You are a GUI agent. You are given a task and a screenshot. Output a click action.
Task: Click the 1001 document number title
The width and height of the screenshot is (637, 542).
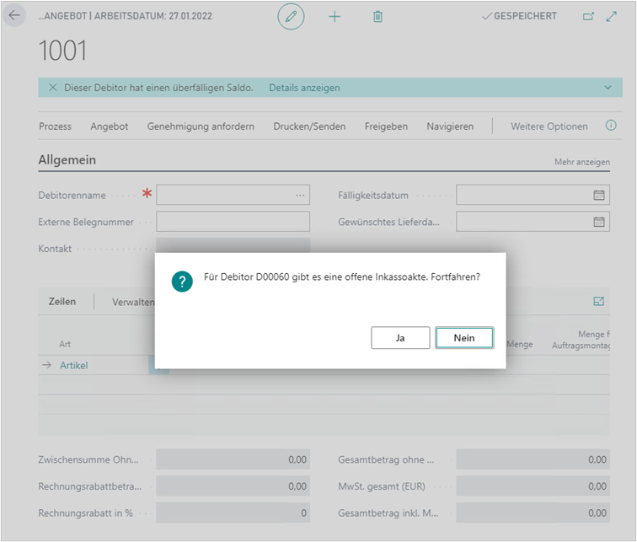[x=63, y=51]
